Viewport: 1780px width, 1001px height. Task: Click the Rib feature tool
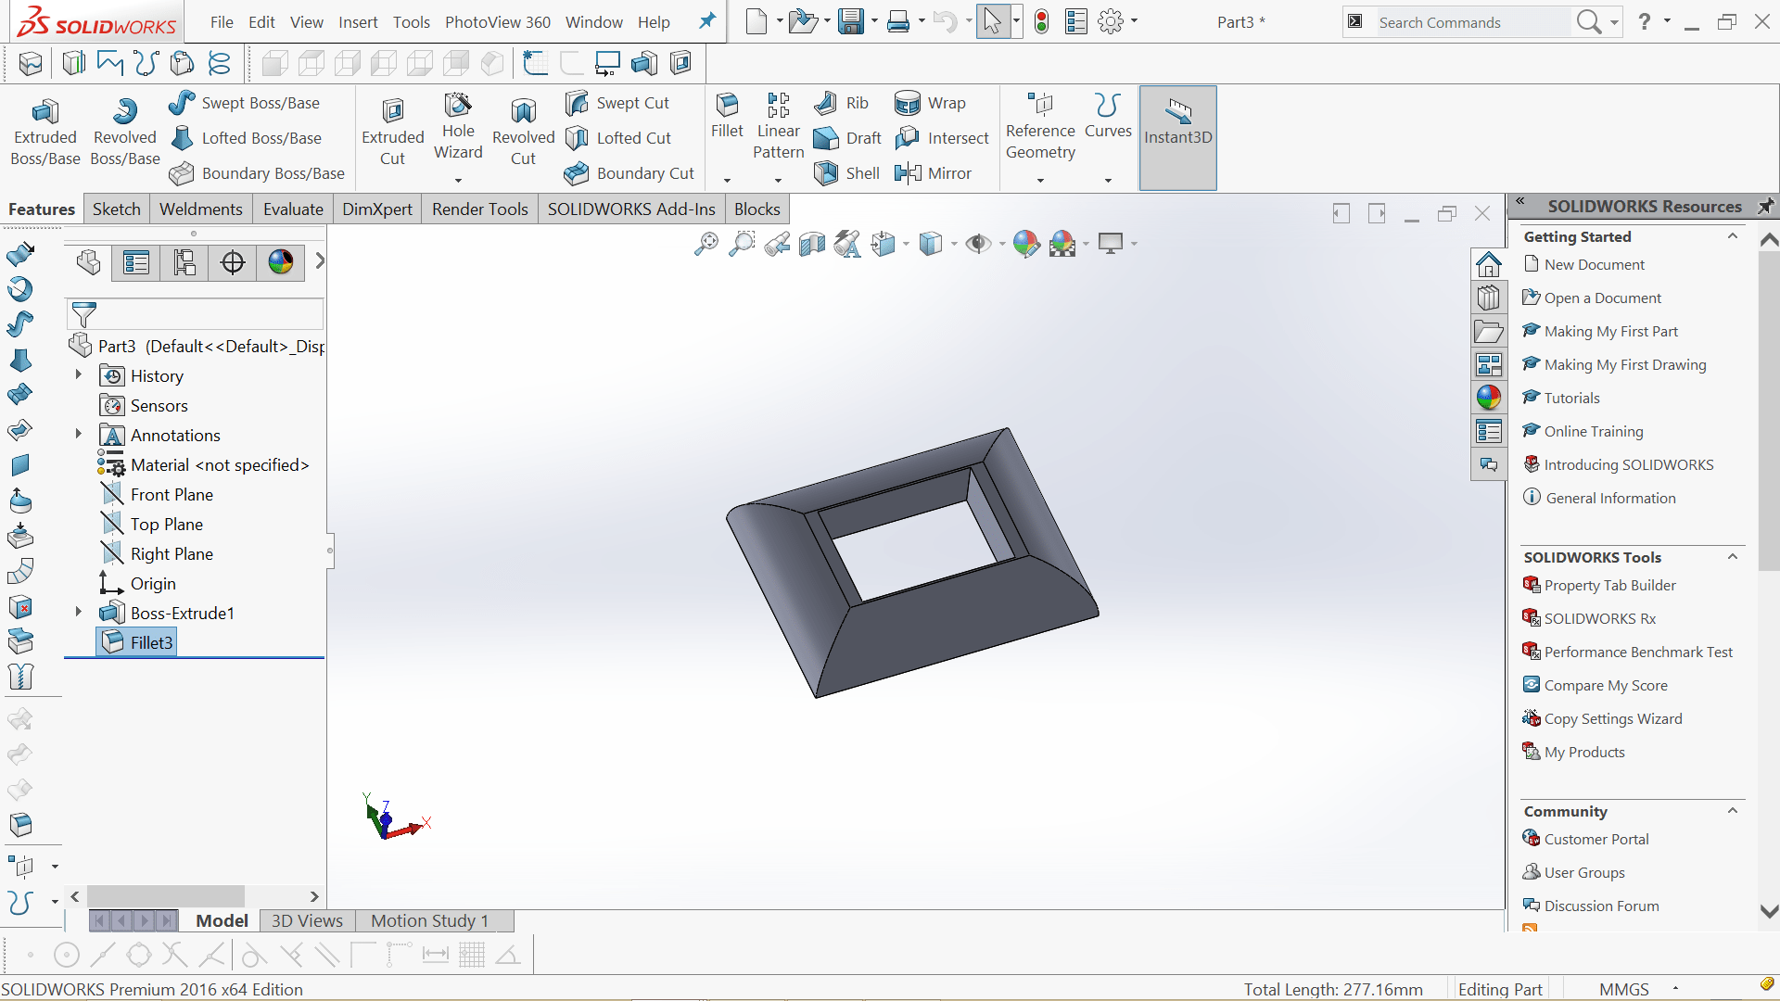(841, 103)
